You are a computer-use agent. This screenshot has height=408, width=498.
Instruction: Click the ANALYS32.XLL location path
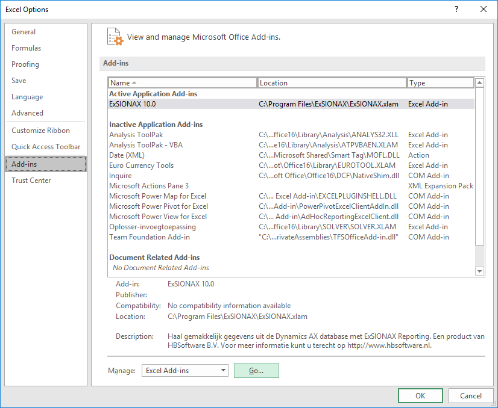pyautogui.click(x=329, y=135)
